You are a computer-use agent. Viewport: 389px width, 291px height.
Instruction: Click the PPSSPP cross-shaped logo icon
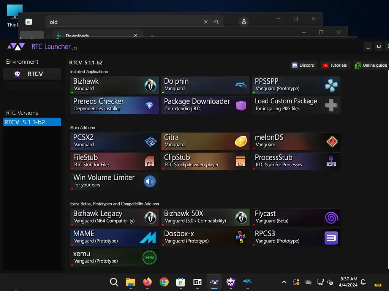331,85
